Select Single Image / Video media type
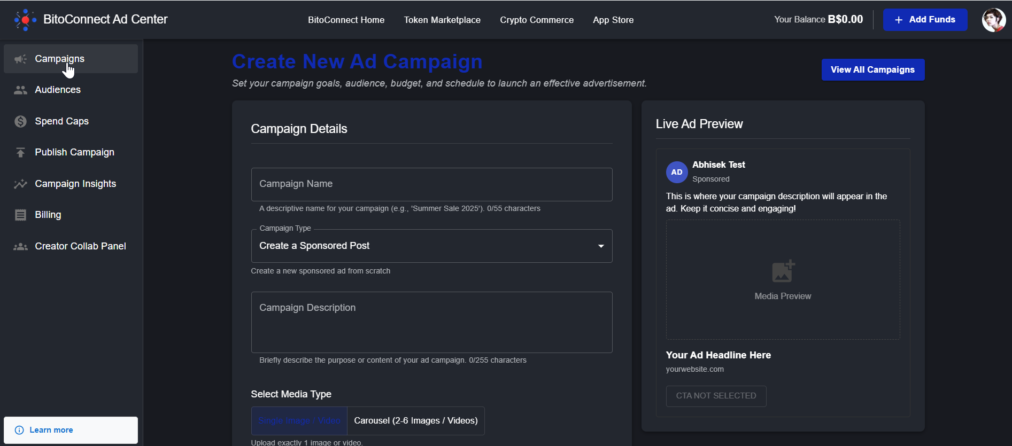 point(299,421)
